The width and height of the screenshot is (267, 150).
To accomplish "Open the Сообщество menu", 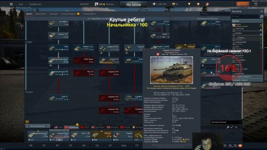I will pyautogui.click(x=35, y=4).
